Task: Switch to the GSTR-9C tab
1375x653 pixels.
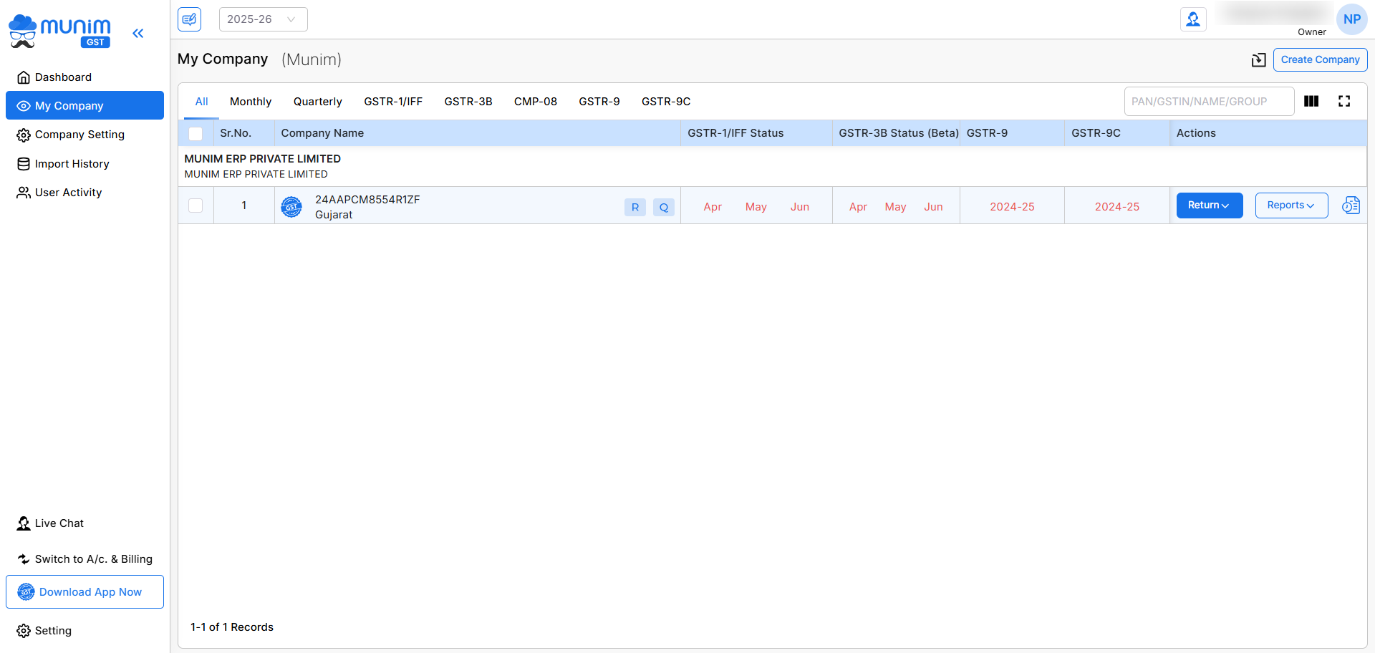Action: pos(666,102)
